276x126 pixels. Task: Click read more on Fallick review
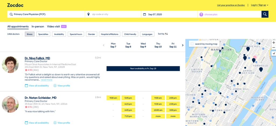tap(46, 80)
